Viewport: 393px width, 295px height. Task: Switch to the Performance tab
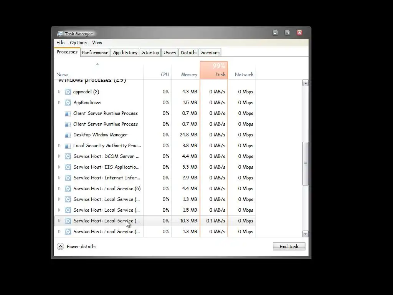pyautogui.click(x=95, y=53)
